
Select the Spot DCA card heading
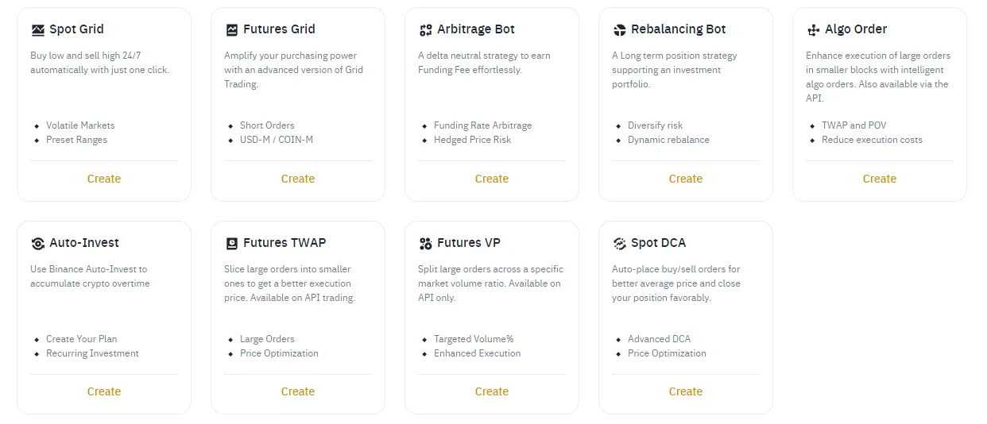click(x=658, y=243)
